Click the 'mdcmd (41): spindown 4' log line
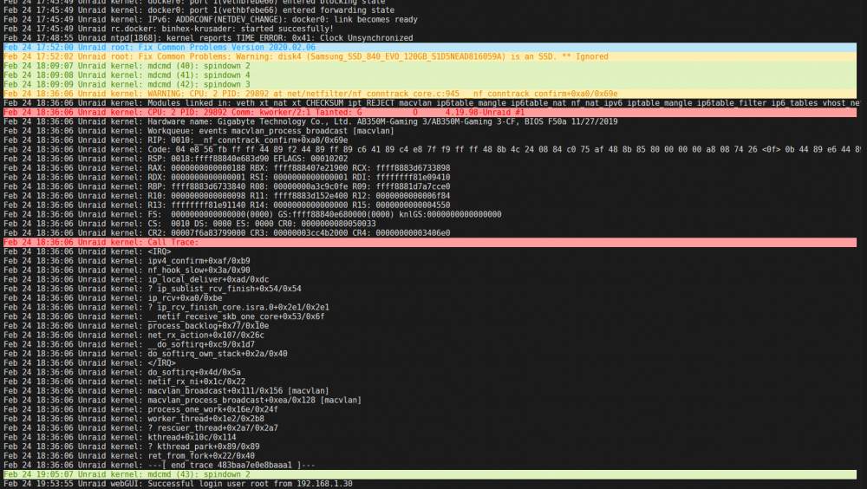 point(430,75)
